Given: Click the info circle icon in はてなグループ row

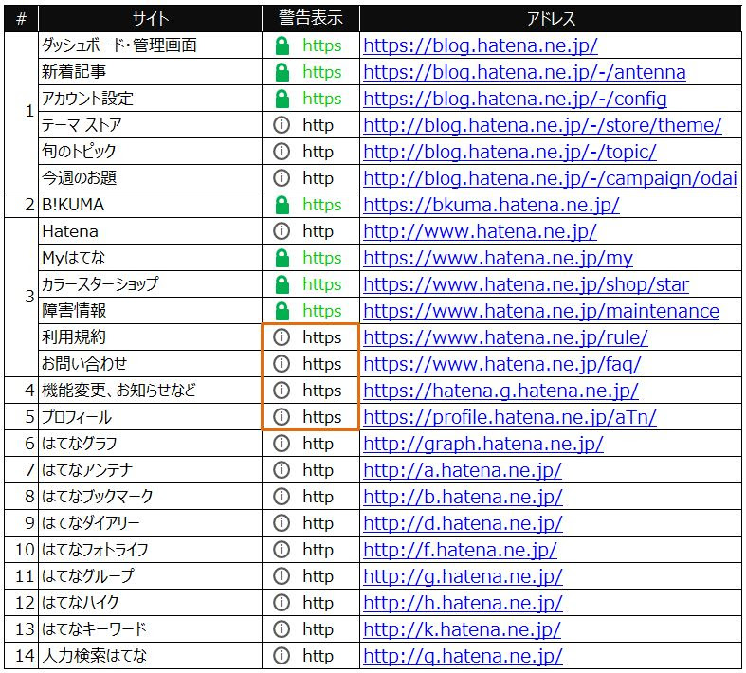Looking at the screenshot, I should click(x=282, y=576).
